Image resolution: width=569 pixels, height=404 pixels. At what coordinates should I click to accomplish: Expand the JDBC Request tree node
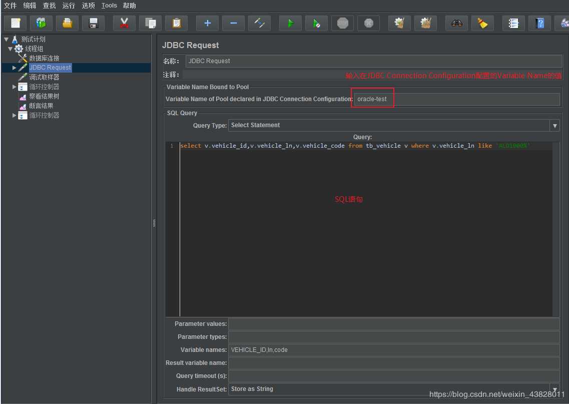click(14, 68)
